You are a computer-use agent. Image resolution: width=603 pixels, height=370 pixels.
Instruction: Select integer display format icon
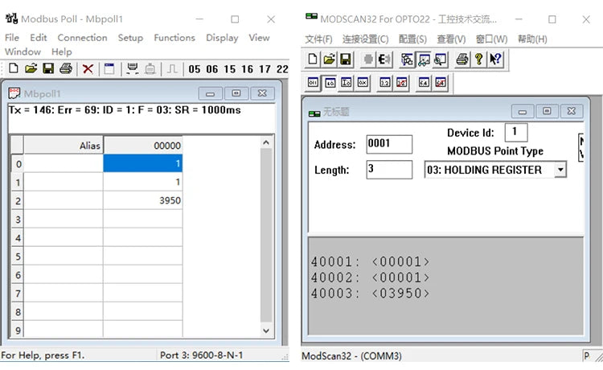click(x=347, y=82)
